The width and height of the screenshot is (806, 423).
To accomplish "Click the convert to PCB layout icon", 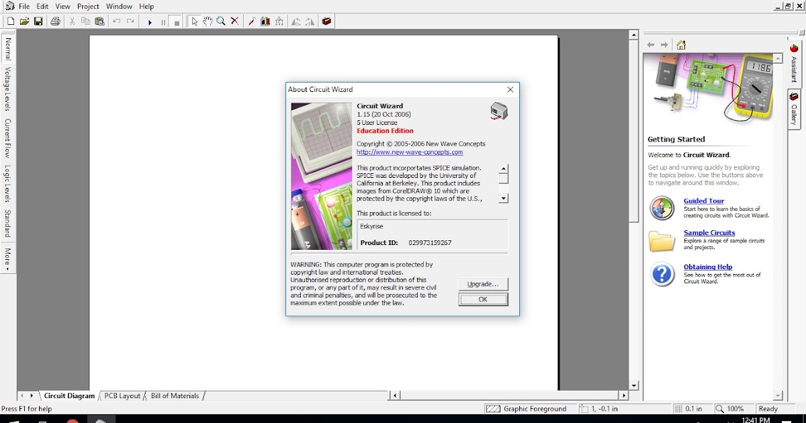I will tap(279, 21).
